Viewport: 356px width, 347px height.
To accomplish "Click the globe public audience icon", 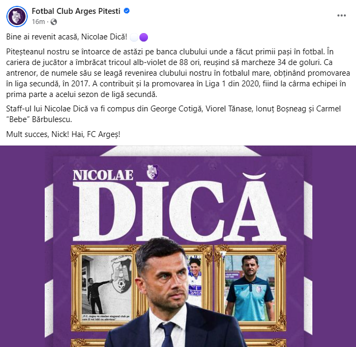I will pyautogui.click(x=54, y=22).
